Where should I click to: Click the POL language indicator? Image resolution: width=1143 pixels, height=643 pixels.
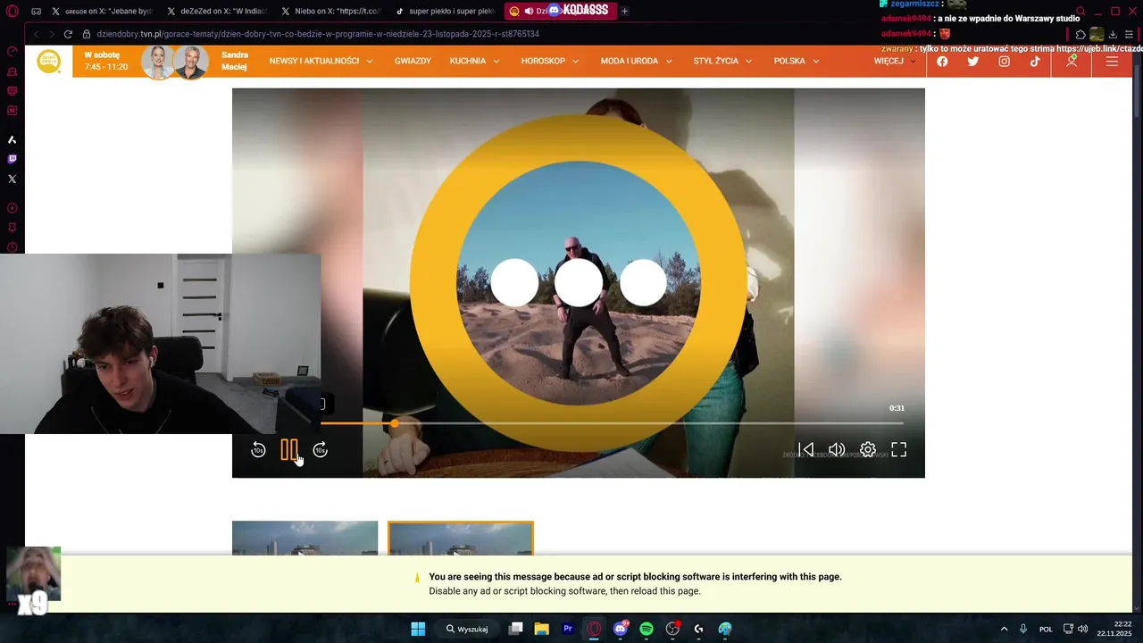click(1046, 629)
